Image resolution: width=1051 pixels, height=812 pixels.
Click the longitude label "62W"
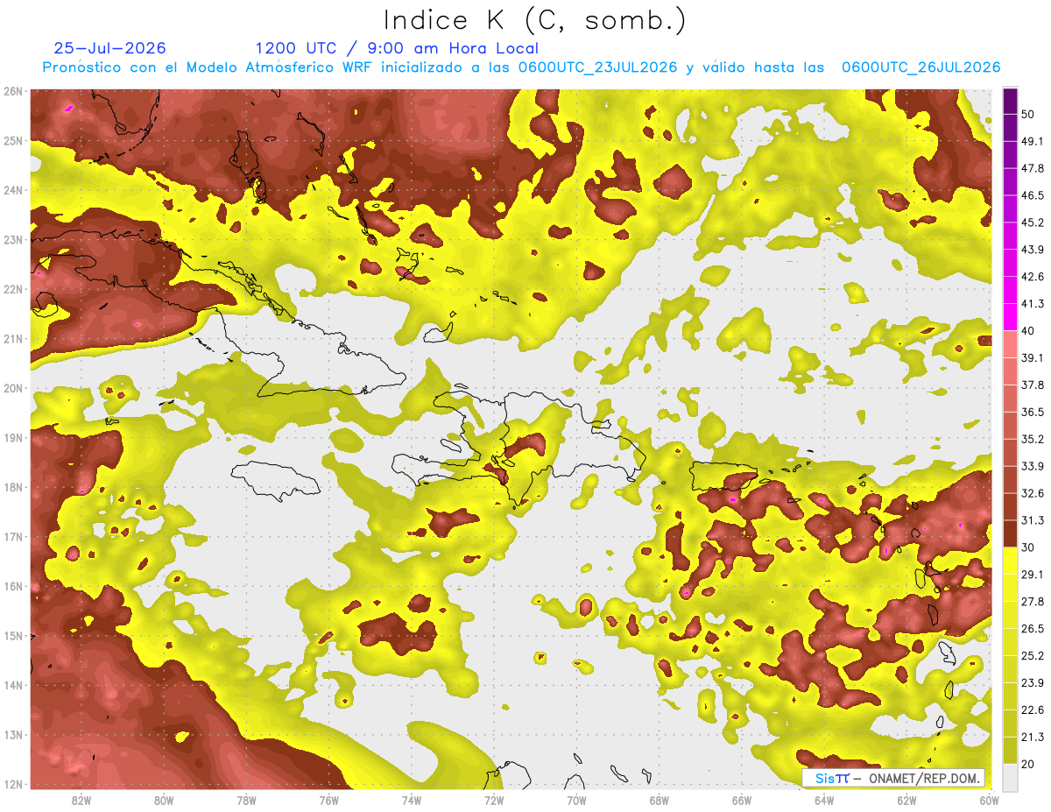point(906,801)
